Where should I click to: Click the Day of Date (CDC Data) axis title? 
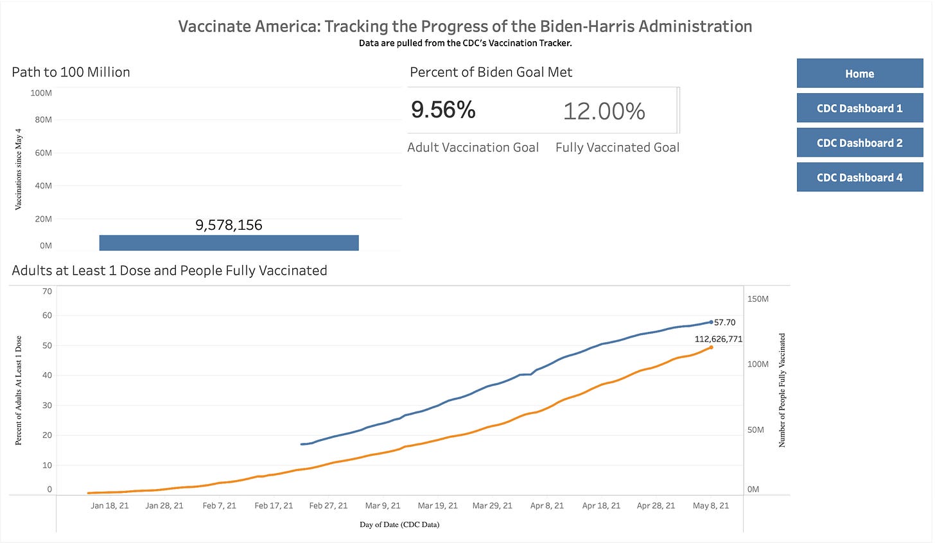click(x=399, y=524)
